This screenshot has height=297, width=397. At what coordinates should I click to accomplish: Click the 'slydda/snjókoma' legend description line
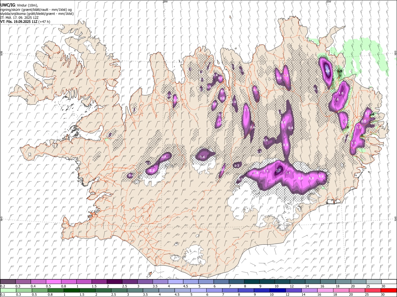pos(37,14)
